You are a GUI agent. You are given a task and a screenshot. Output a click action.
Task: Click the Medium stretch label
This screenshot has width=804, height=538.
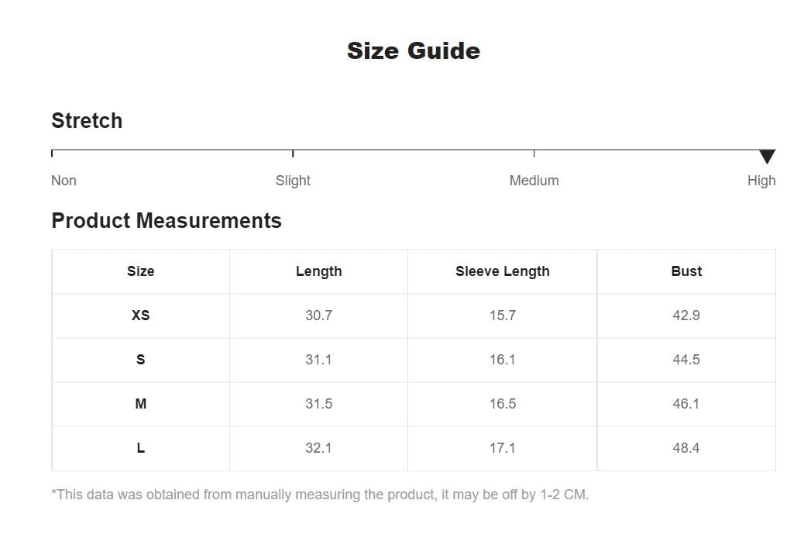click(534, 181)
